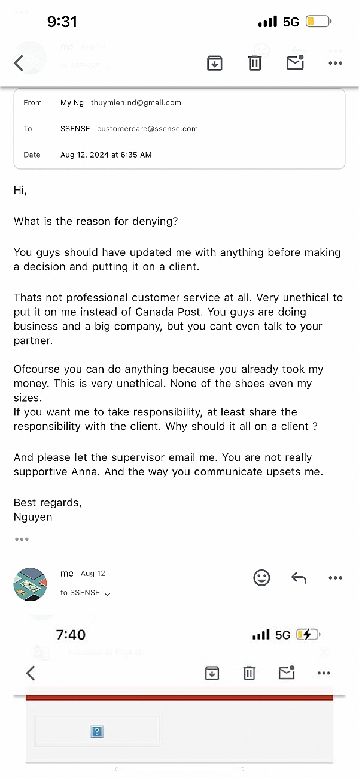Tap the back arrow in the top toolbar
The image size is (359, 778).
(x=19, y=63)
